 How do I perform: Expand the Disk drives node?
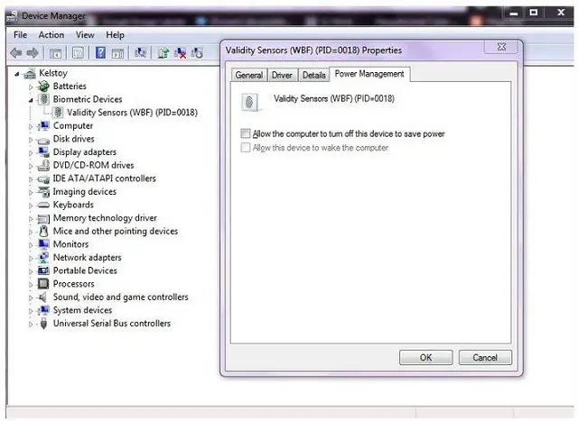pos(31,140)
